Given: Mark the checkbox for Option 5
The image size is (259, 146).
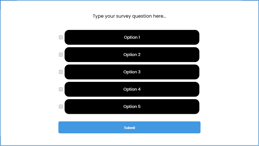Looking at the screenshot, I should pos(61,107).
